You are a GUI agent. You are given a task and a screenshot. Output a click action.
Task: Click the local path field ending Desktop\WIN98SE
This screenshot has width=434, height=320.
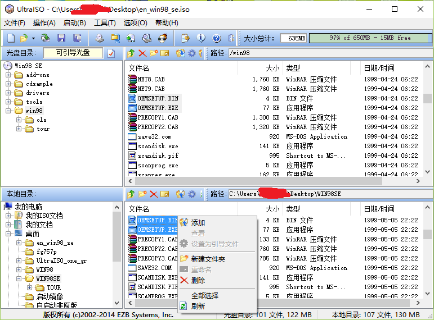[331, 194]
